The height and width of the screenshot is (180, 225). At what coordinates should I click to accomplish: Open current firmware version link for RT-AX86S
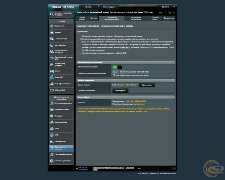(x=136, y=101)
